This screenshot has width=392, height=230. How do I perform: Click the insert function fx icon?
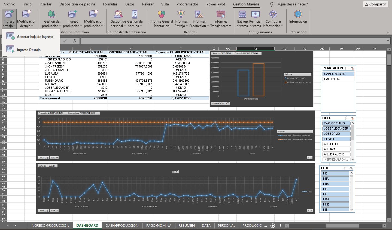point(75,41)
